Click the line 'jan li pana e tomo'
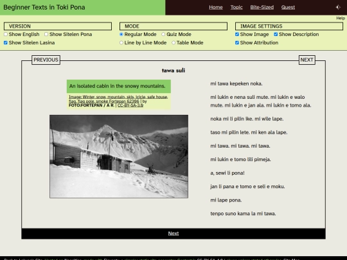The height and width of the screenshot is (260, 347). 247,186
